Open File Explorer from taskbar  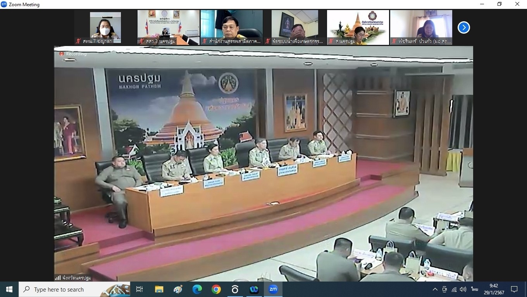pyautogui.click(x=159, y=289)
